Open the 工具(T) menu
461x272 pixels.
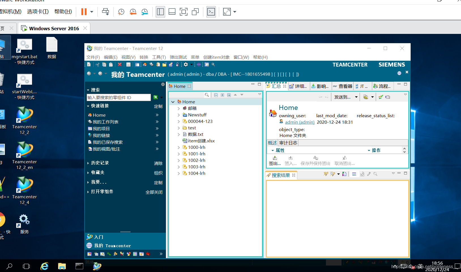tap(159, 57)
